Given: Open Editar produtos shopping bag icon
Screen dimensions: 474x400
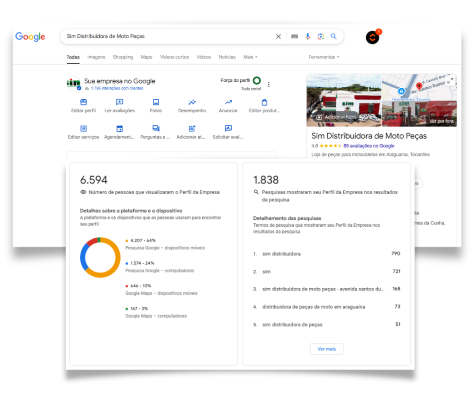Looking at the screenshot, I should coord(264,102).
